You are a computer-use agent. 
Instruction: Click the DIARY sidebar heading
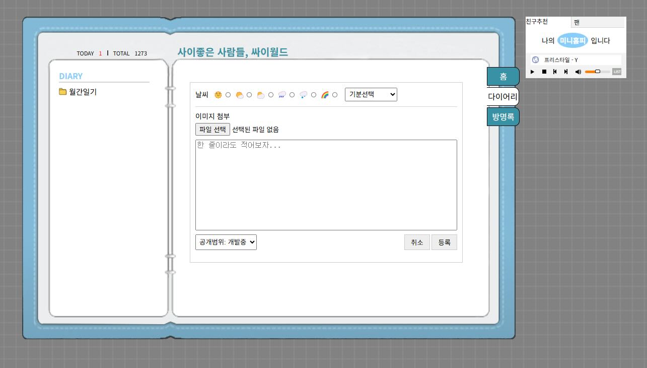click(x=71, y=76)
